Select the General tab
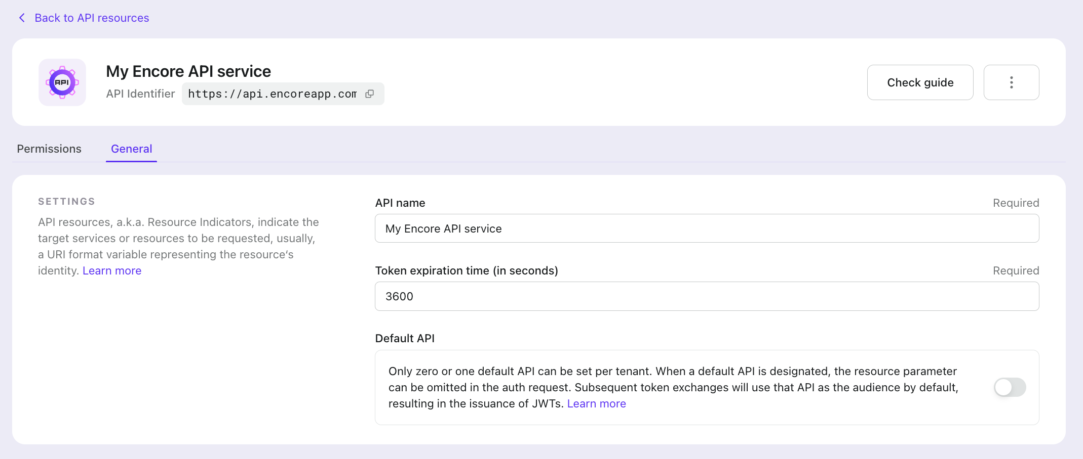The width and height of the screenshot is (1083, 459). [131, 149]
